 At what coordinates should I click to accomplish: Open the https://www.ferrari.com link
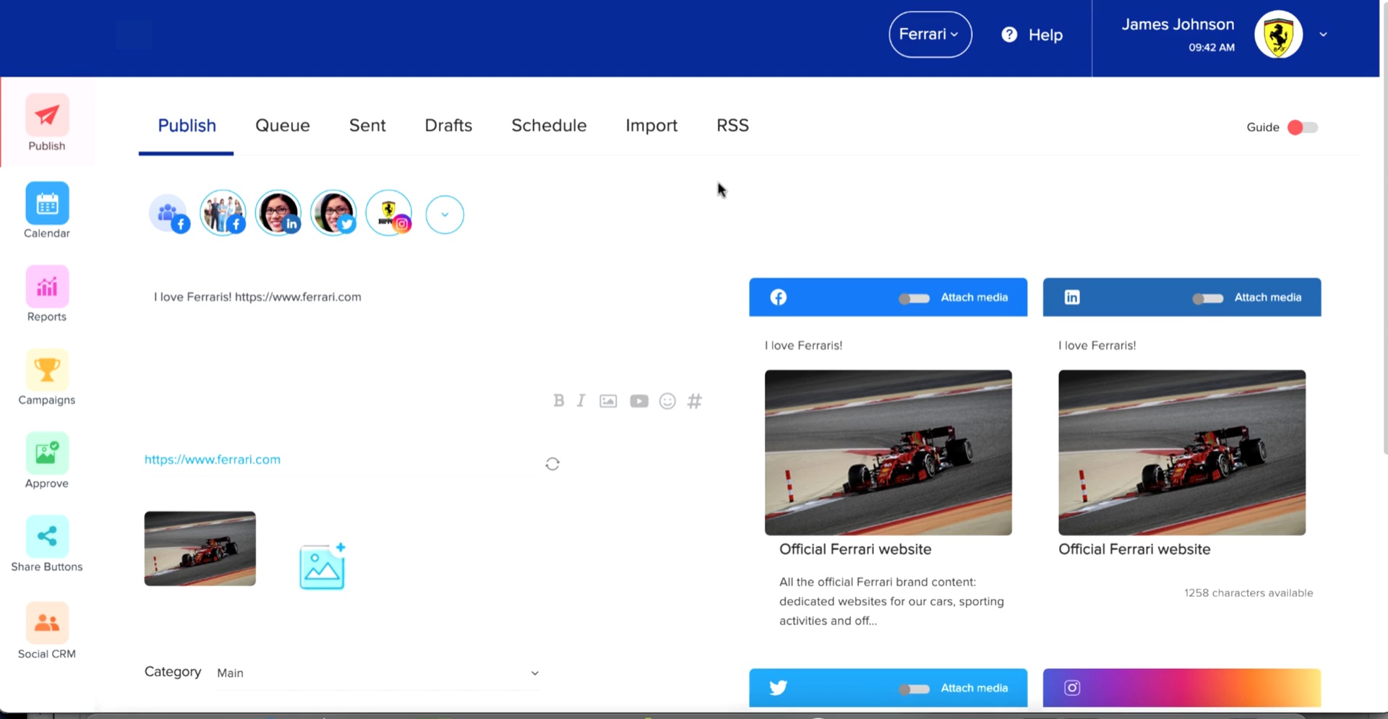[x=213, y=460]
